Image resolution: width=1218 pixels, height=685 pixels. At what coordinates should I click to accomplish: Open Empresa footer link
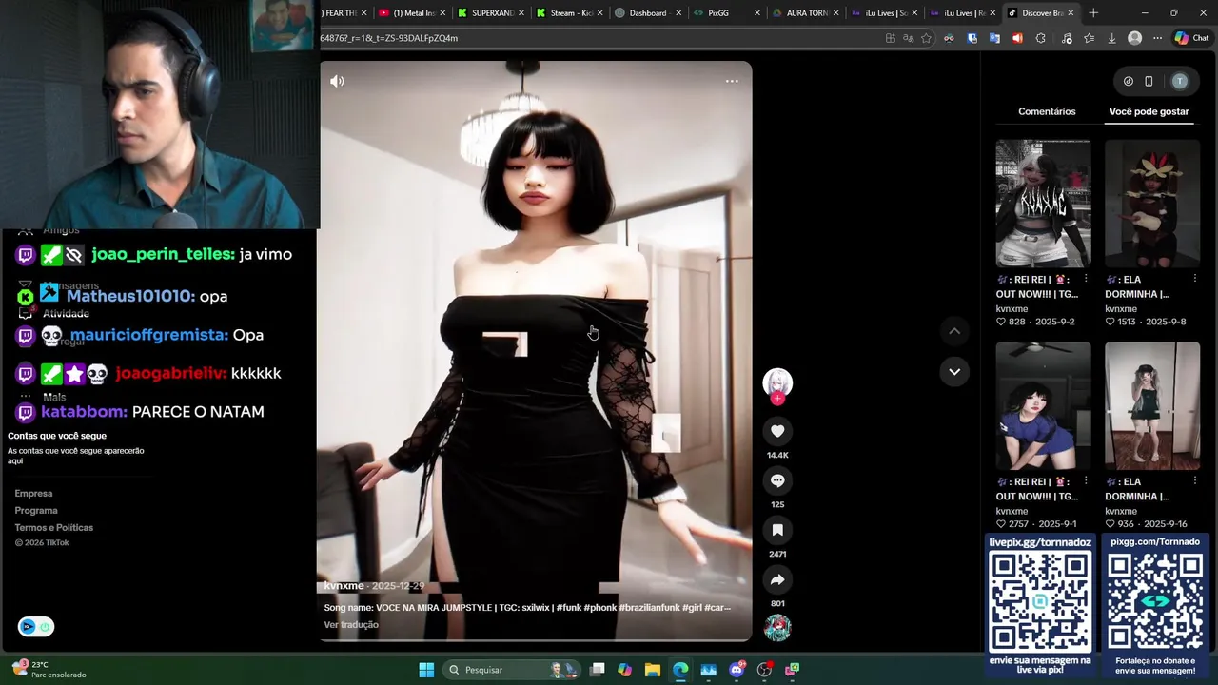click(x=33, y=494)
